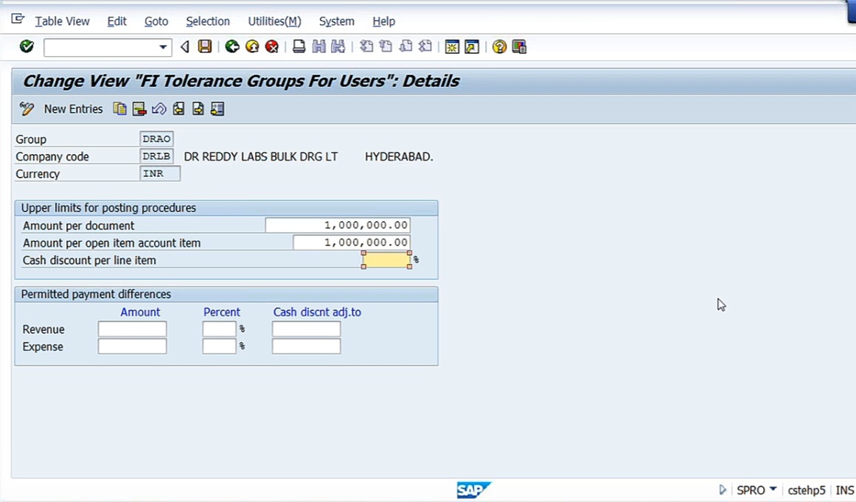Click the Company code field DRLB
The image size is (856, 502).
[x=157, y=156]
